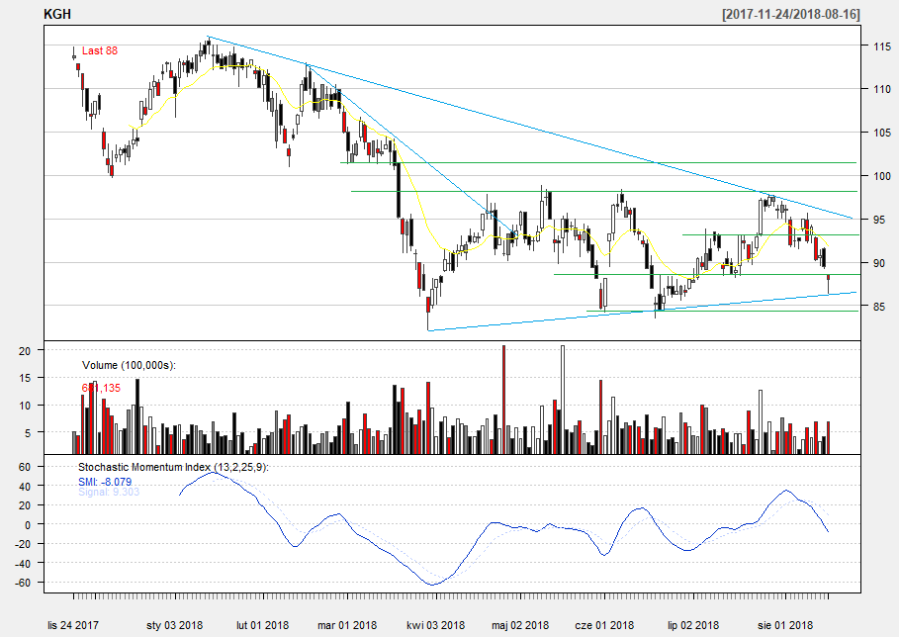Click the 'kwi 03 2018' date label
This screenshot has height=637, width=899.
coord(436,625)
